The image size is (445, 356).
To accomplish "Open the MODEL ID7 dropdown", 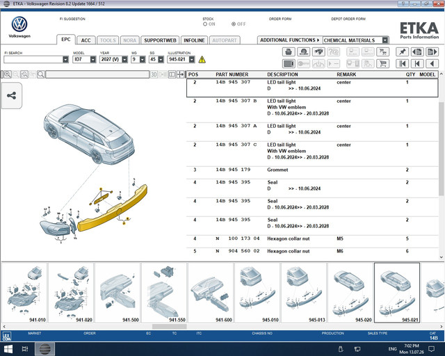I will pyautogui.click(x=92, y=59).
